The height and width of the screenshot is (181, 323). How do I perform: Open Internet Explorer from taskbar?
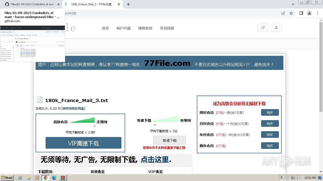point(20,178)
